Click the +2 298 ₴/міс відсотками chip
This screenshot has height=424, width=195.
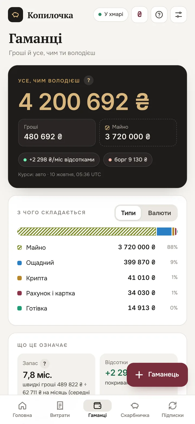[x=59, y=160]
